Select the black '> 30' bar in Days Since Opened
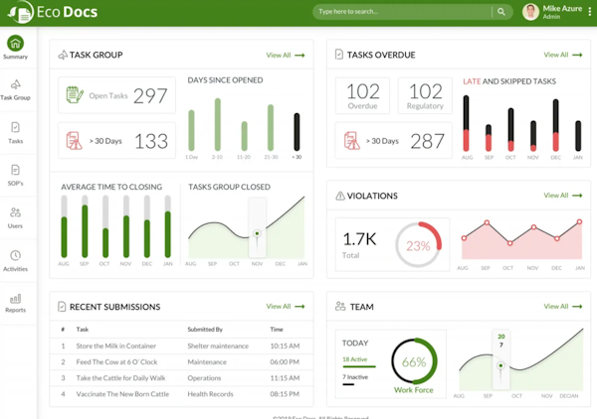Image resolution: width=597 pixels, height=419 pixels. point(297,131)
